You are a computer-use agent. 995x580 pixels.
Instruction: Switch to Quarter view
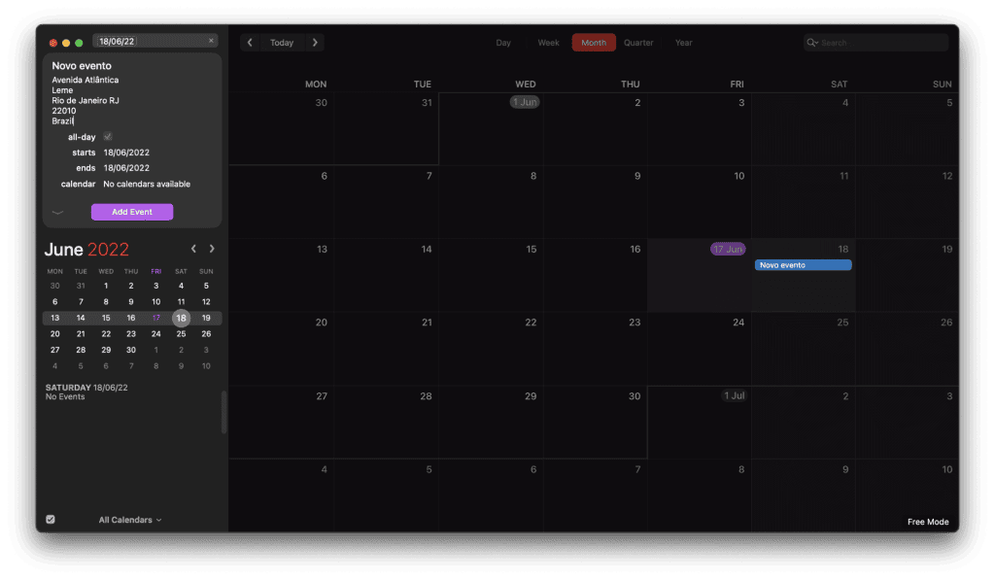[x=638, y=43]
